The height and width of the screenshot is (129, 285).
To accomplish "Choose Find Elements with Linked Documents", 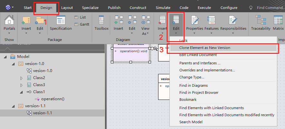I will click(223, 108).
